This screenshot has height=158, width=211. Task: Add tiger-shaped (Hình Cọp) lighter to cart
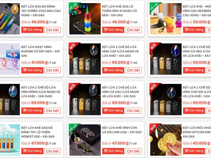pyautogui.click(x=113, y=70)
